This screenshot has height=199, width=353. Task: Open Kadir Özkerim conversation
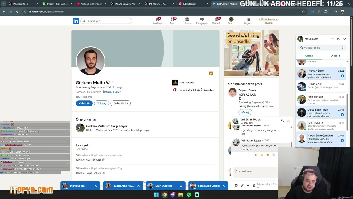321,125
